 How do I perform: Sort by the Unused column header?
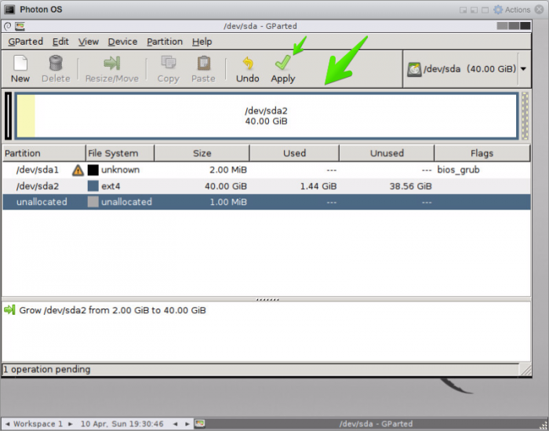point(387,153)
